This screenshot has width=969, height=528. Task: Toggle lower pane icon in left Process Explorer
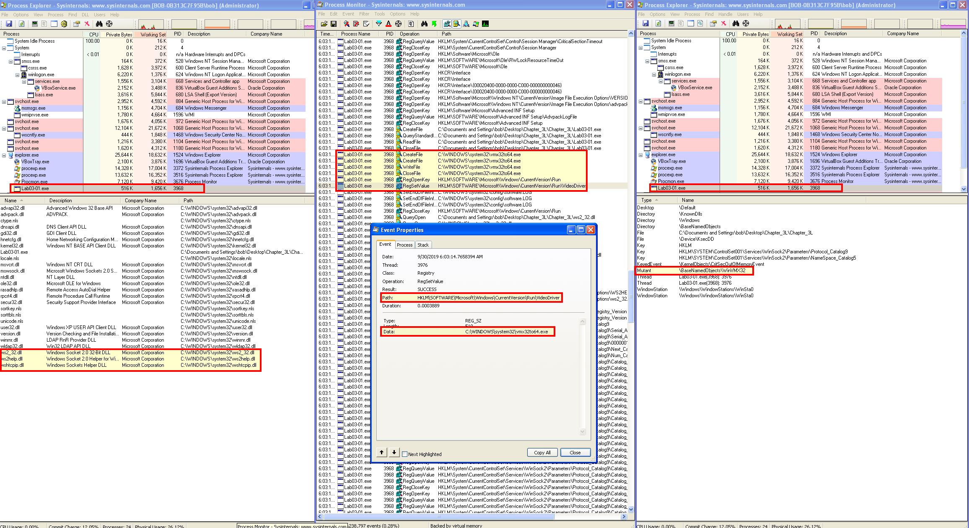[x=54, y=24]
